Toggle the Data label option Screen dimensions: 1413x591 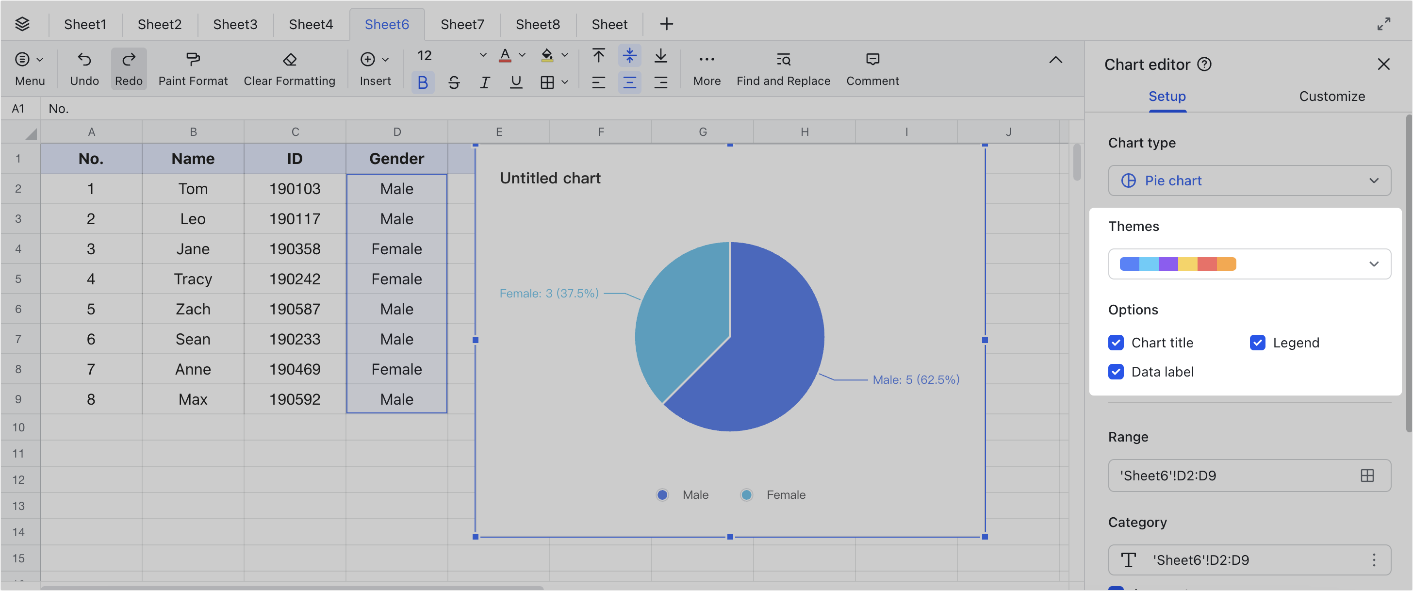coord(1116,372)
